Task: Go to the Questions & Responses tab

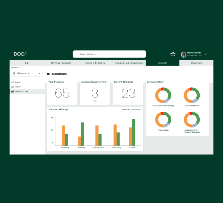Action: point(129,63)
